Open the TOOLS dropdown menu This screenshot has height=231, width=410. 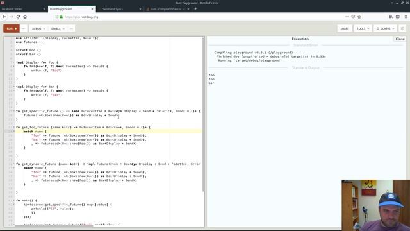(363, 28)
